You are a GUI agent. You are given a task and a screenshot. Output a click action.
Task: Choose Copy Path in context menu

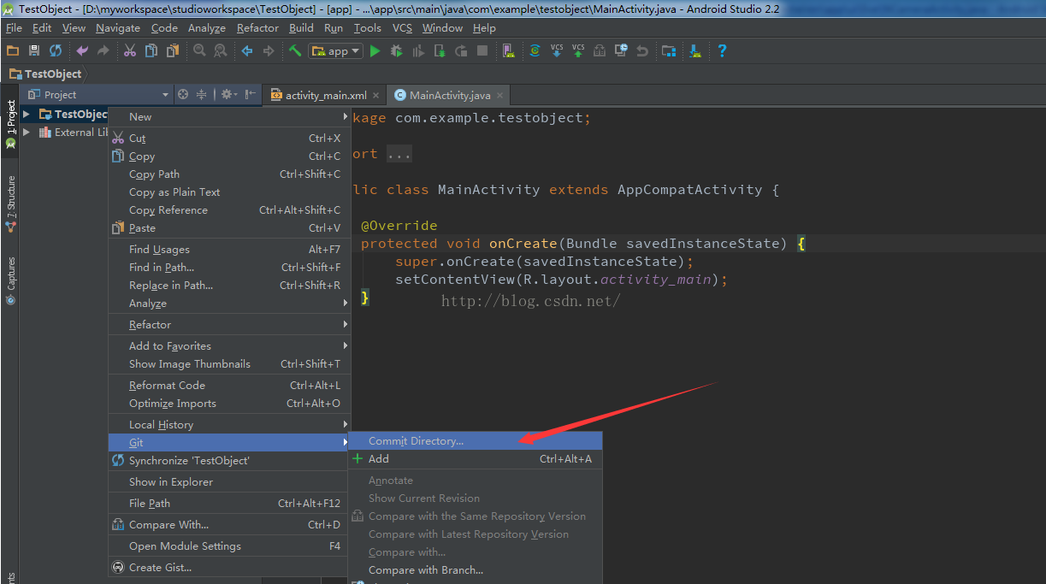228,174
